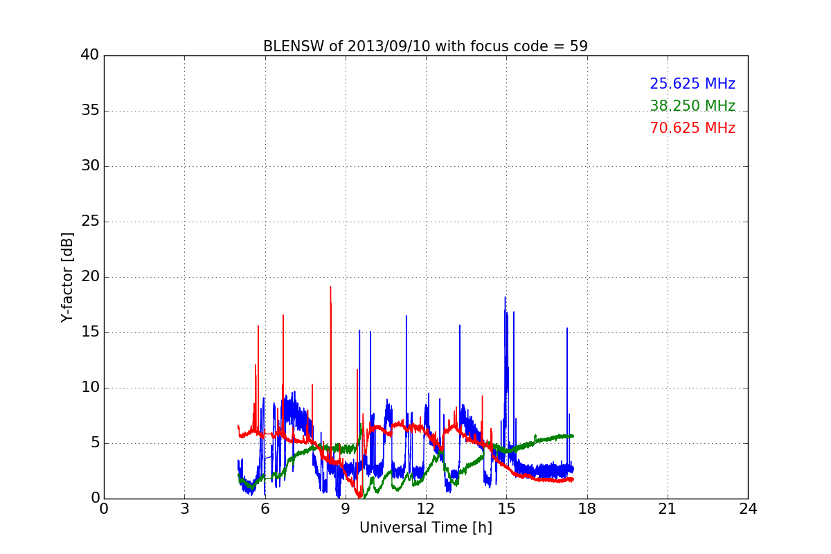Click the plot title 'BLENSW of 2013/09/10 with focus code = 59'
Screen dimensions: 831x554
[x=425, y=46]
